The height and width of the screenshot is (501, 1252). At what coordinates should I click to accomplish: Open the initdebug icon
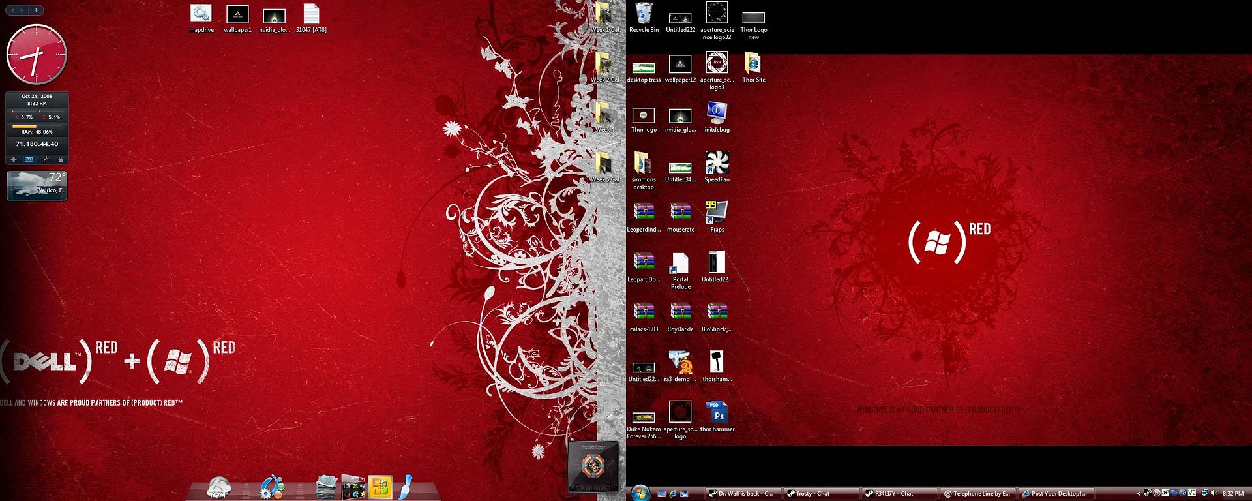click(x=717, y=117)
